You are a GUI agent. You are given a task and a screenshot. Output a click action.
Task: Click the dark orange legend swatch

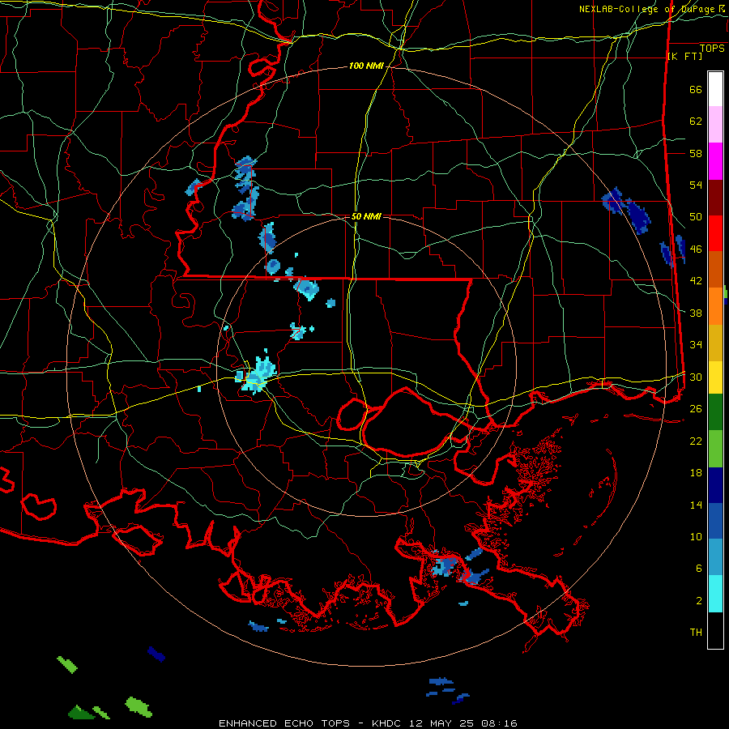(x=715, y=269)
